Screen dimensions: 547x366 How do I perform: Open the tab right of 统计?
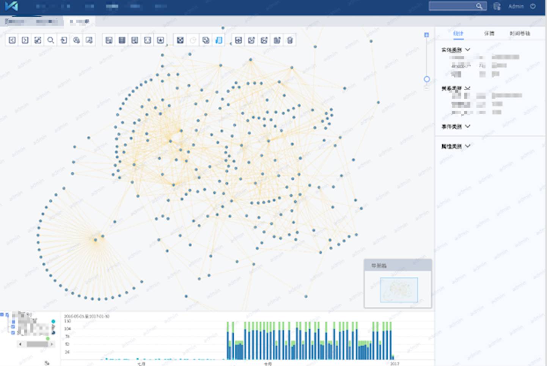click(x=489, y=33)
